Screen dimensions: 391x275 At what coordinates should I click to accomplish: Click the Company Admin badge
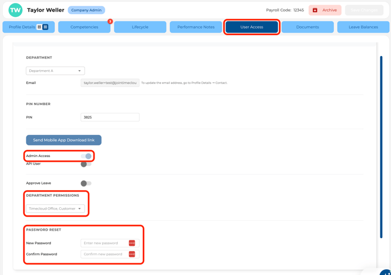click(86, 10)
